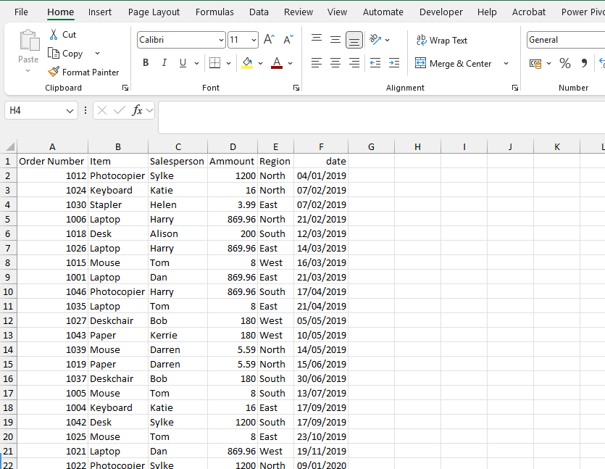Toggle bold formatting
The height and width of the screenshot is (469, 605).
pos(145,63)
